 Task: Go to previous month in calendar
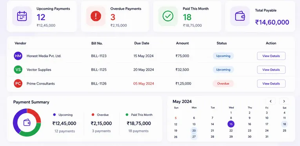[x=271, y=101]
